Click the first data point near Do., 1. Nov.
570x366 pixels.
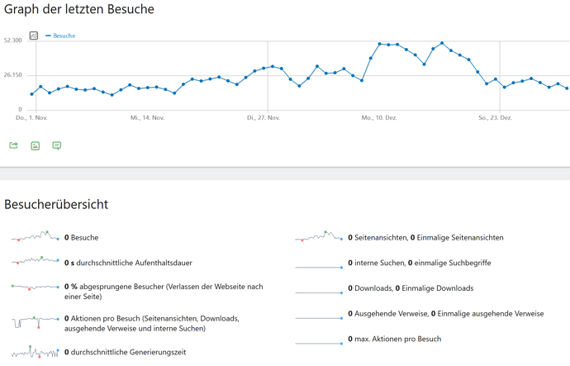tap(31, 94)
